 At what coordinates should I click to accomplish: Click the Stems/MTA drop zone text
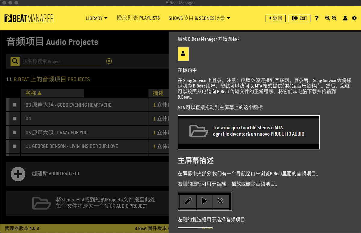point(105,203)
